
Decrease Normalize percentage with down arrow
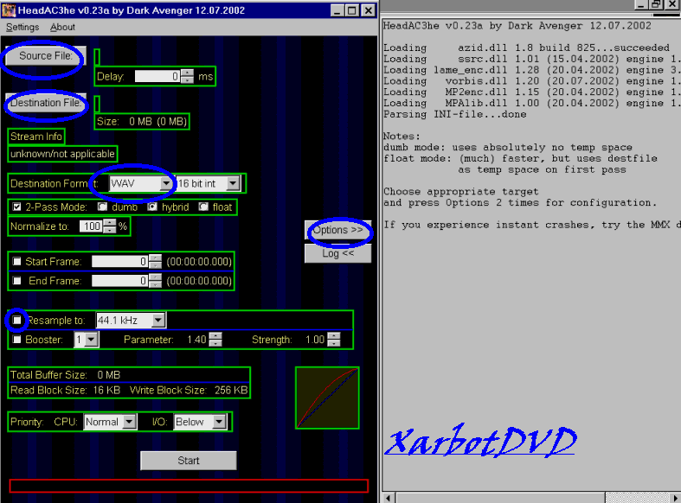tap(110, 229)
